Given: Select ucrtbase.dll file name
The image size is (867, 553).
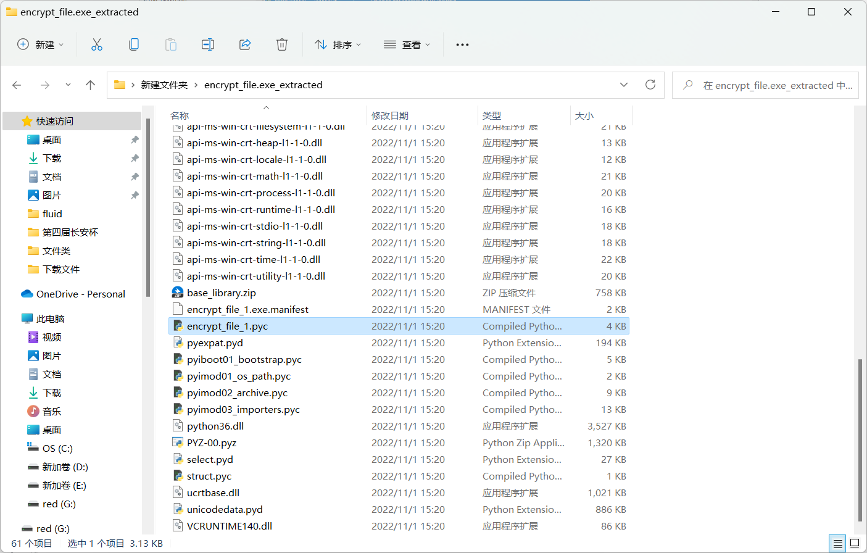Looking at the screenshot, I should click(213, 493).
